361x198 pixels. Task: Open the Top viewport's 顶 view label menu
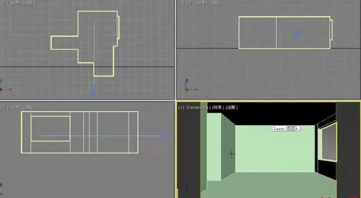pos(4,3)
